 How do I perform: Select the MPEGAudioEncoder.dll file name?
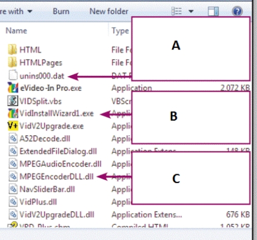(60, 164)
